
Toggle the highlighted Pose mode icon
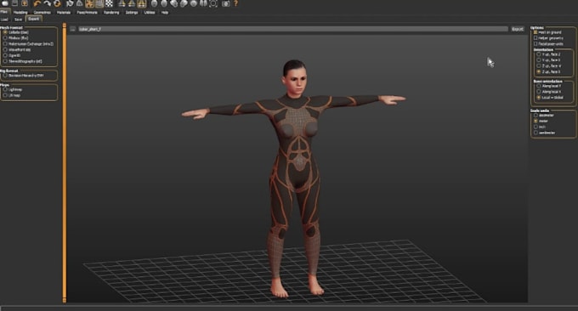pos(89,3)
